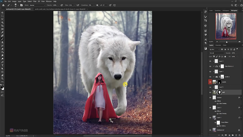Select the Clone Stamp tool
243x137 pixels.
(x=2, y=42)
